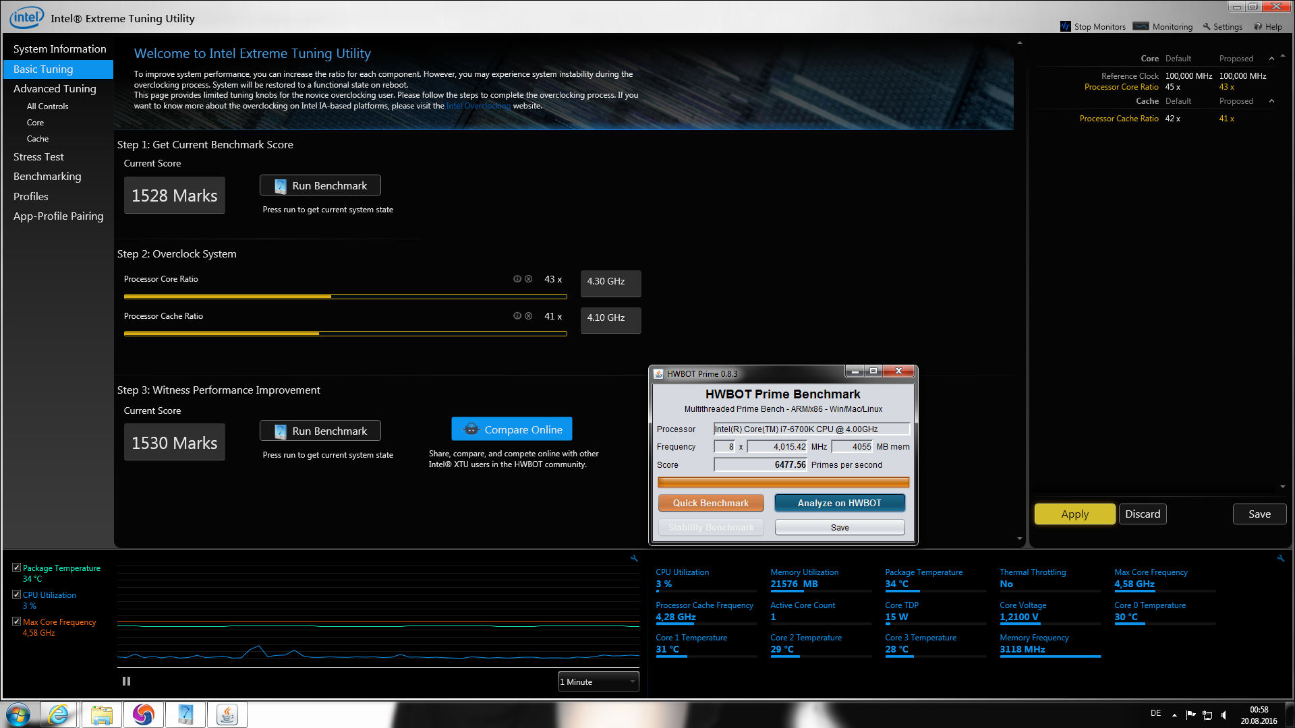
Task: Click Analyze on HWBOT button
Action: click(840, 503)
